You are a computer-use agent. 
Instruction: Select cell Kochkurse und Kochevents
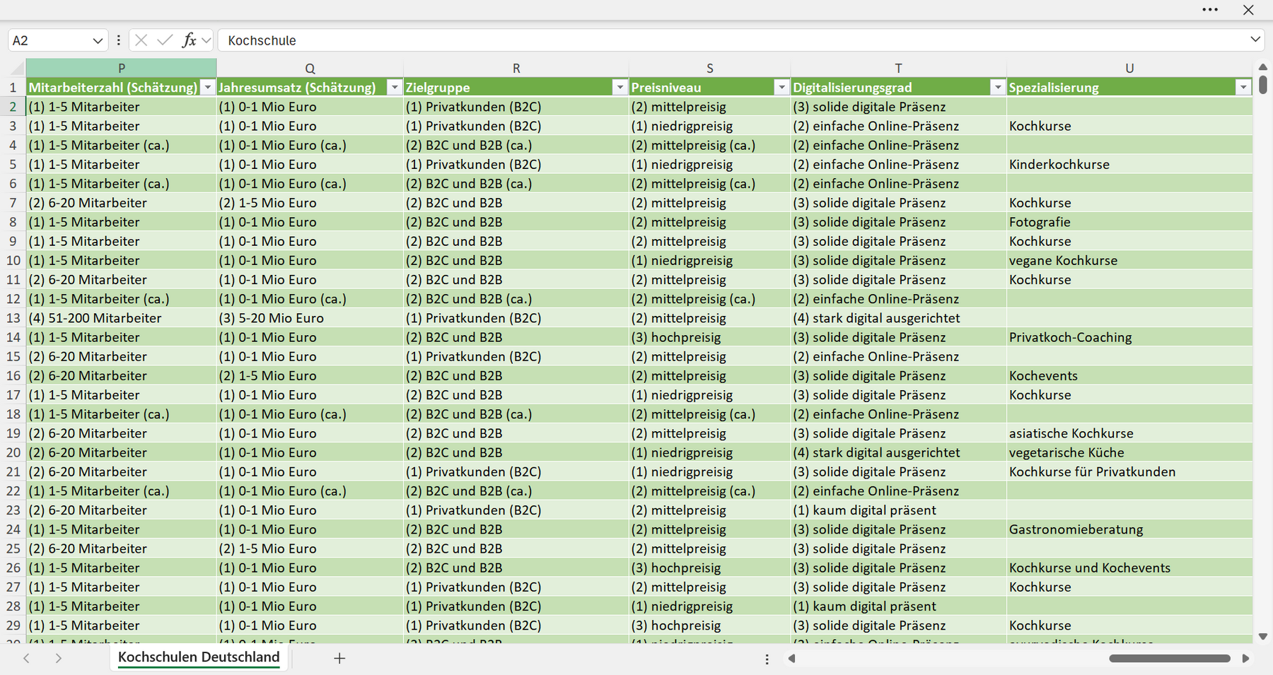[1129, 568]
